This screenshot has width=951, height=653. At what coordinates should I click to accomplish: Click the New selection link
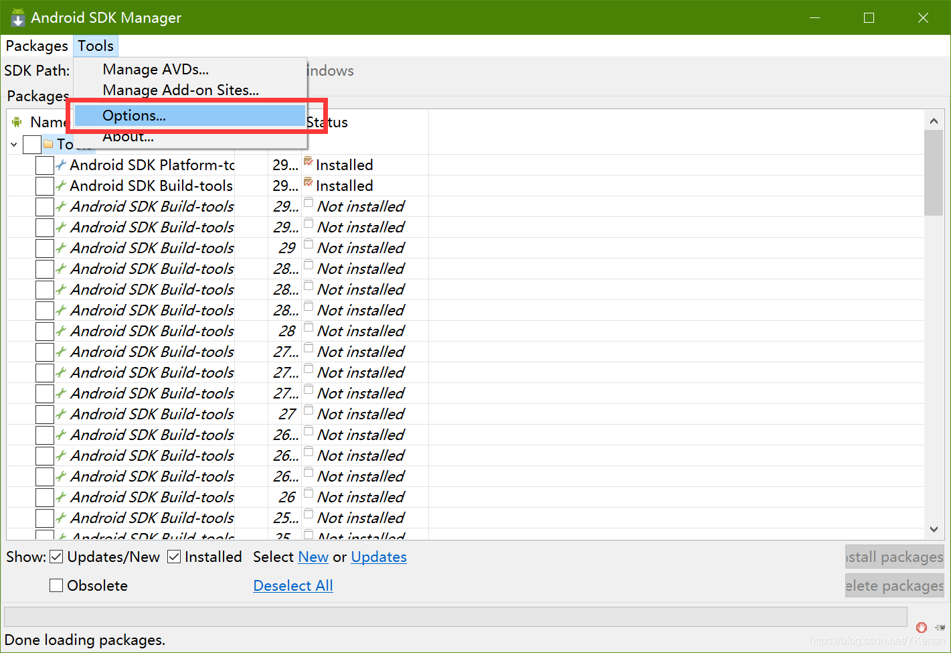pyautogui.click(x=313, y=557)
